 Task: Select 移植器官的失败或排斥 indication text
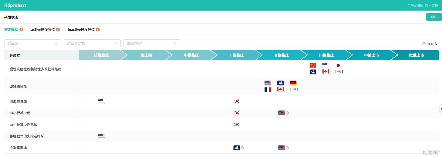pos(27,136)
